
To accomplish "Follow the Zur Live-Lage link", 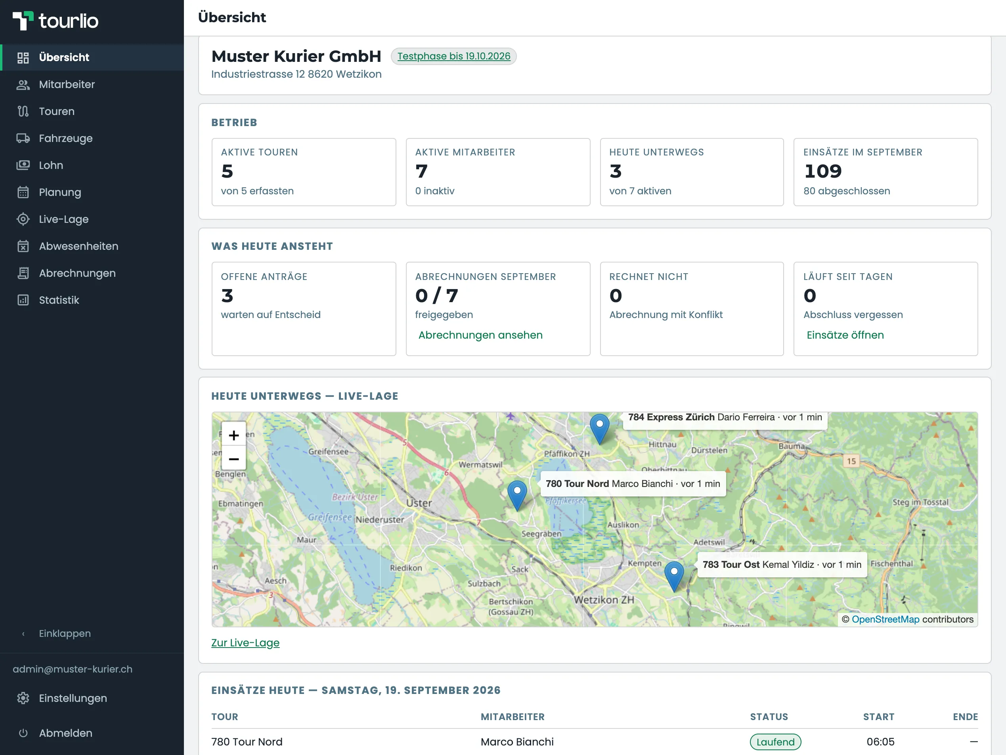I will [245, 643].
